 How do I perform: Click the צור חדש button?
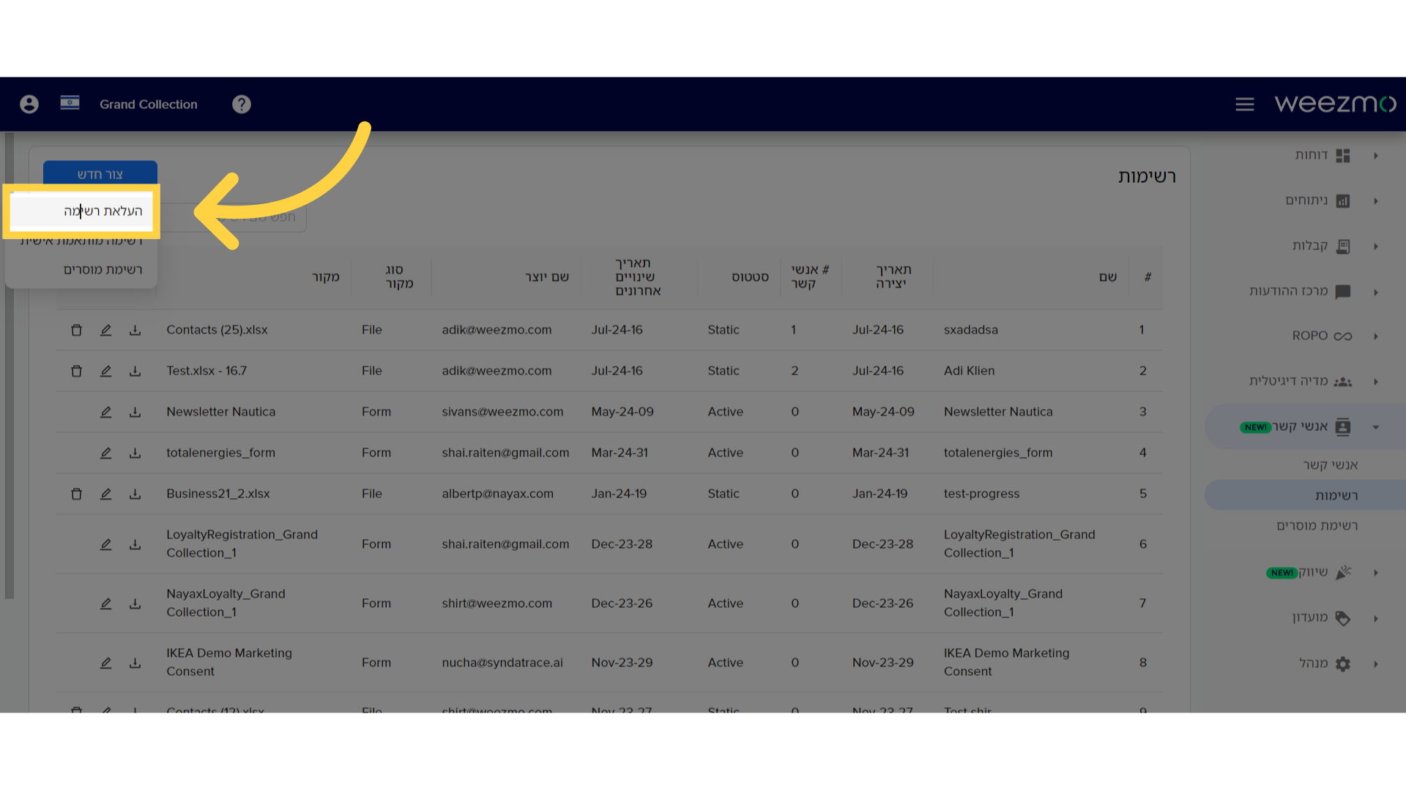point(100,173)
